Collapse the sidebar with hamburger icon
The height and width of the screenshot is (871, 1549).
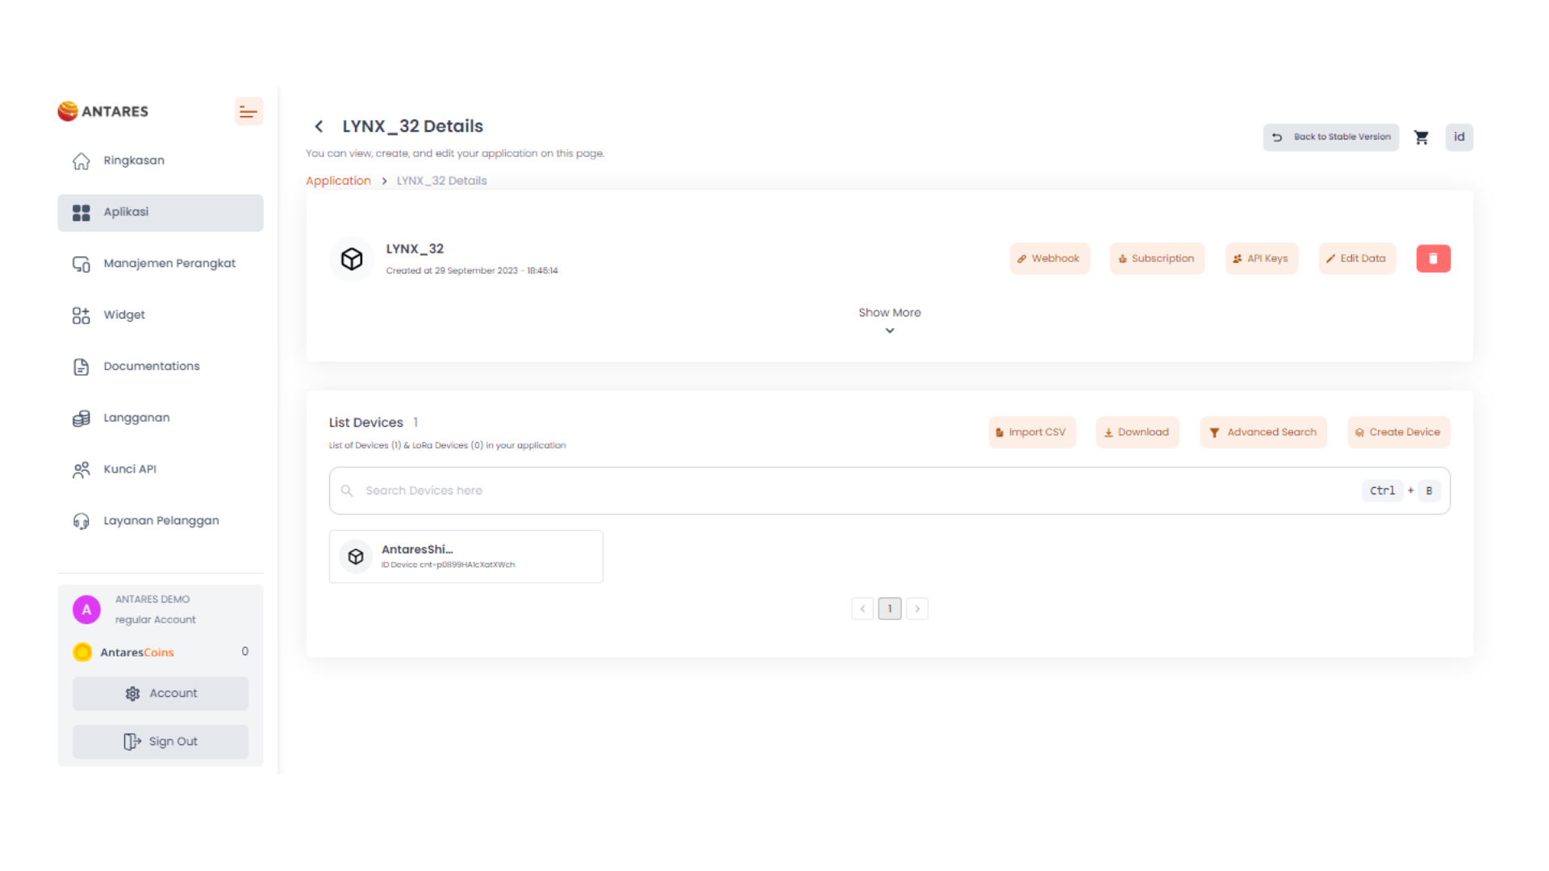click(x=248, y=111)
